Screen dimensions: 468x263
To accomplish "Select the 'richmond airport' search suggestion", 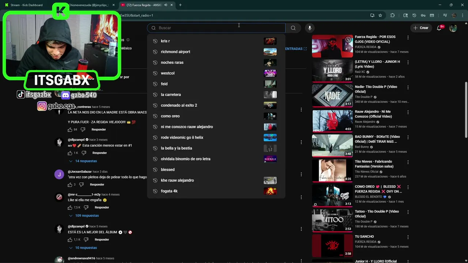I will (216, 52).
